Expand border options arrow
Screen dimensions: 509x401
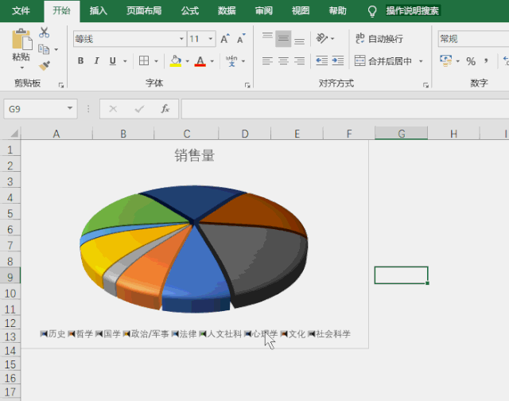[156, 61]
